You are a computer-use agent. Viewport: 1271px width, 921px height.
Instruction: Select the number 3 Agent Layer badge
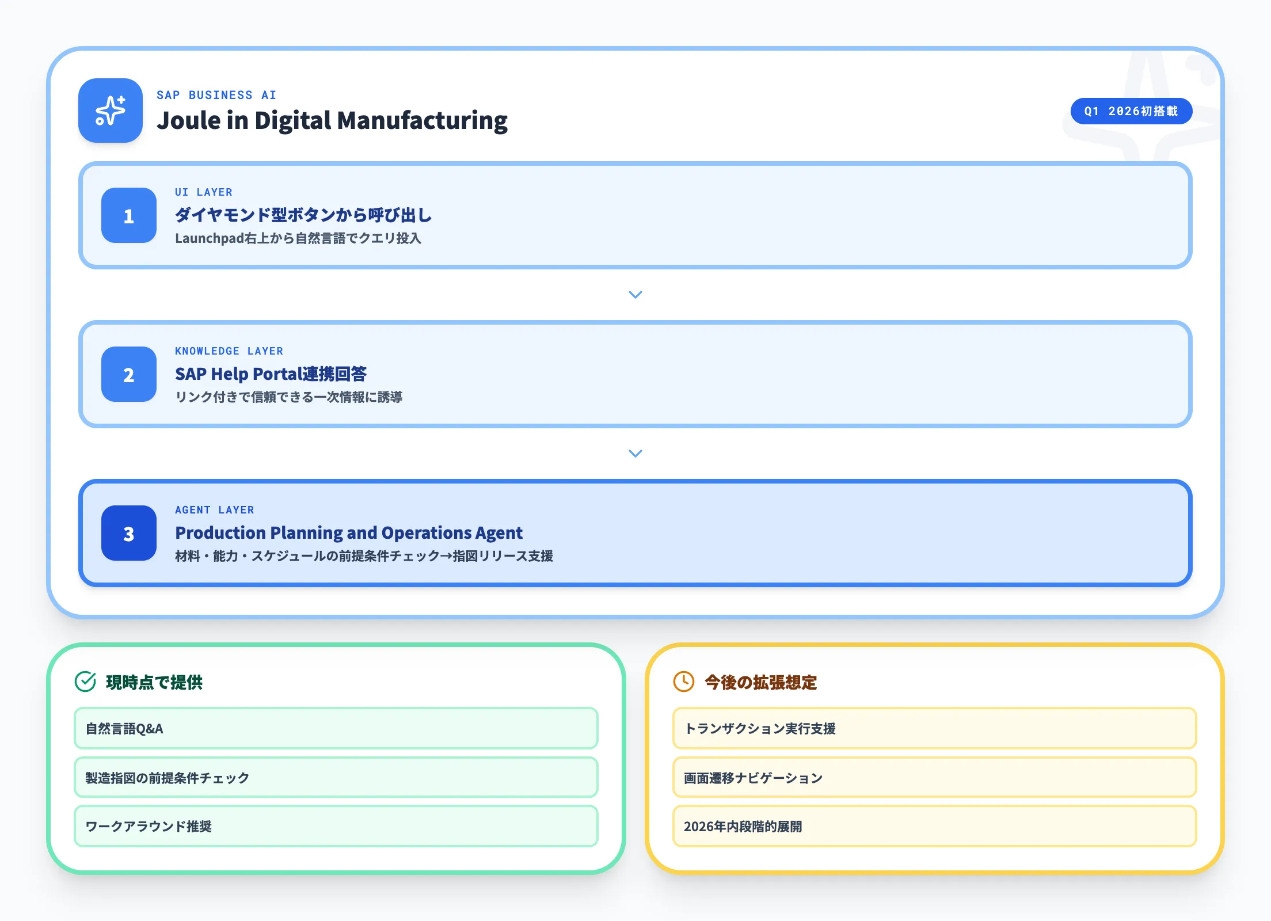(128, 534)
